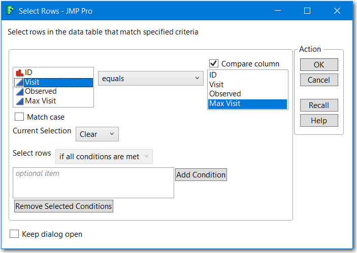Close the Select Rows dialog window
This screenshot has width=357, height=253.
pos(337,11)
